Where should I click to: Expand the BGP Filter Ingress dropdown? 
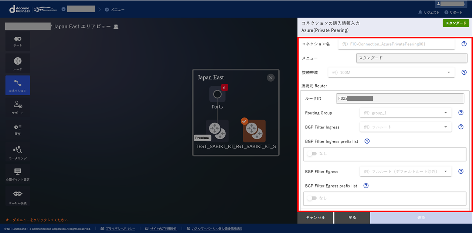pyautogui.click(x=405, y=127)
